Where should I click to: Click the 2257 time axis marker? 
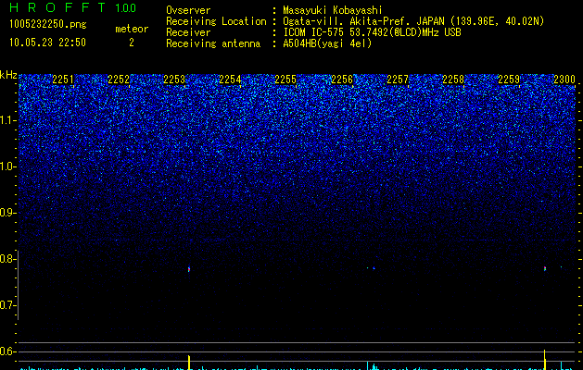398,80
